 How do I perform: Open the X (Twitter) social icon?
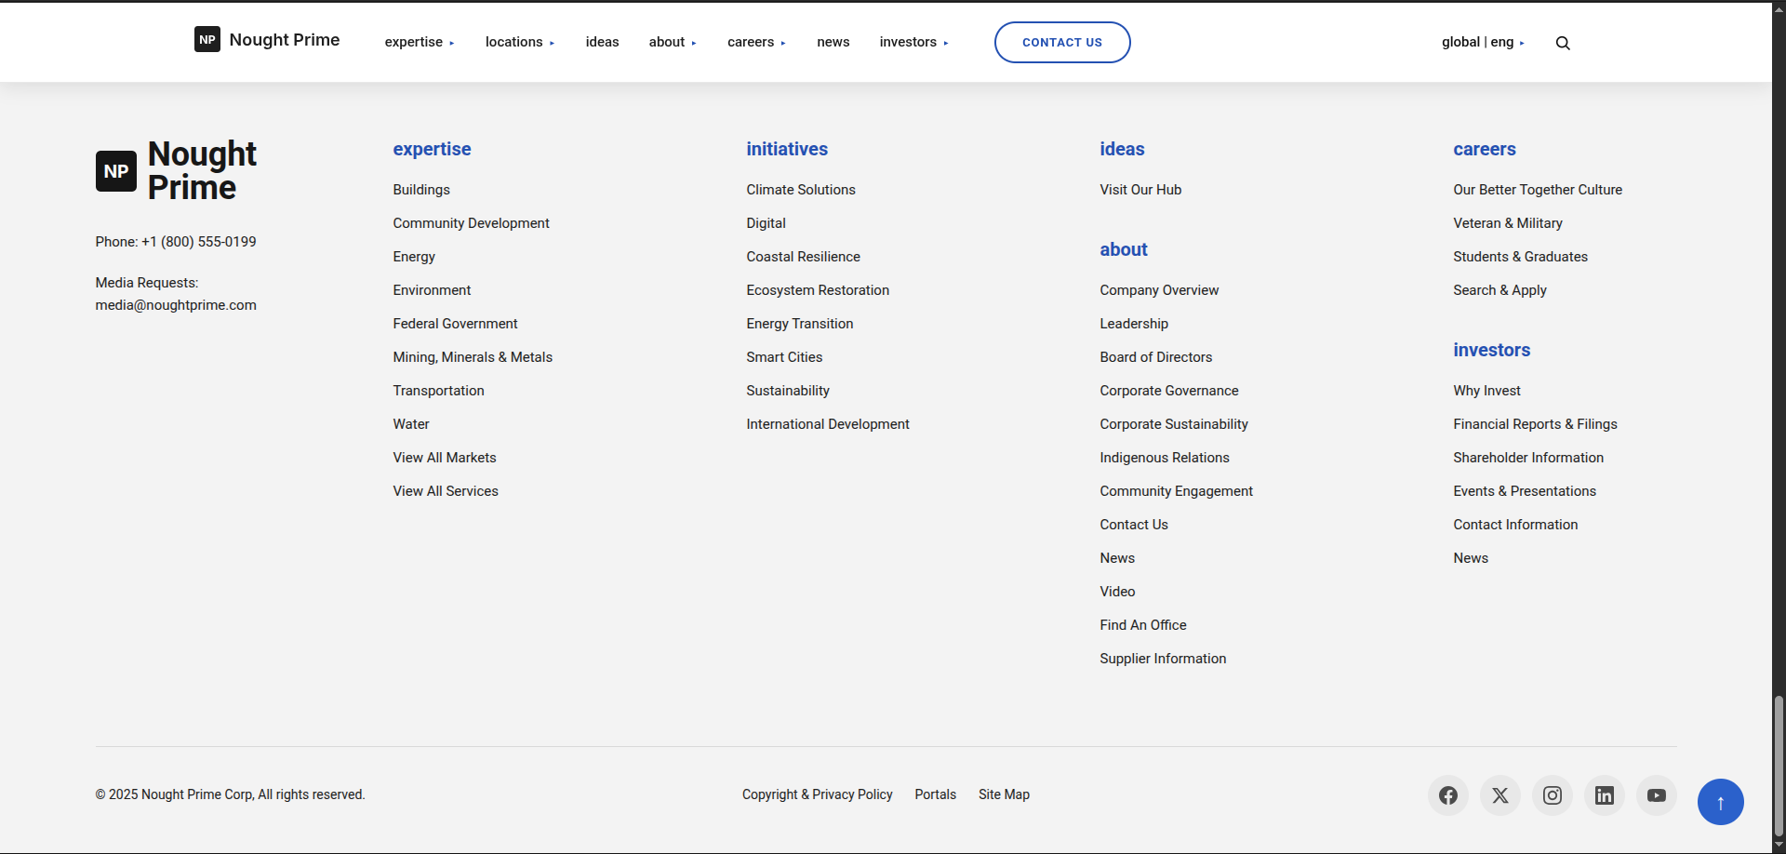(x=1499, y=795)
